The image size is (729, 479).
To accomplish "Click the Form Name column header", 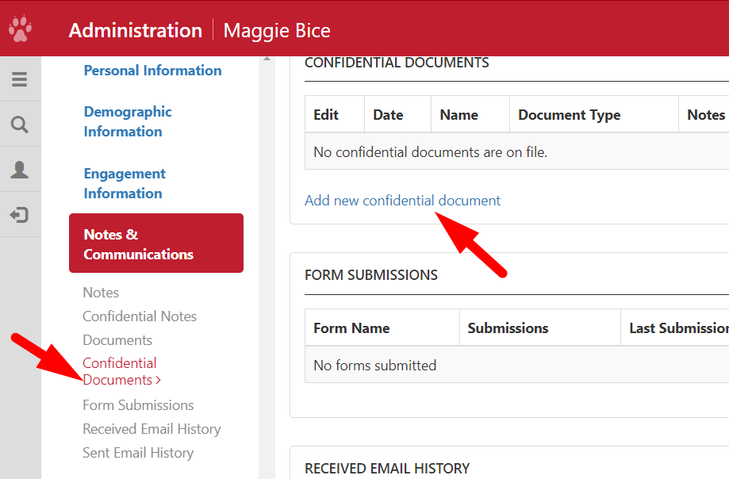I will pos(382,328).
